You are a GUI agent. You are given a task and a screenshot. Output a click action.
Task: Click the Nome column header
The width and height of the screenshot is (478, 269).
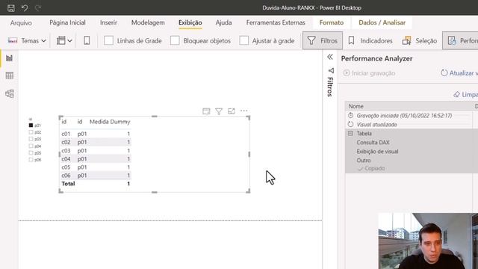(x=356, y=106)
